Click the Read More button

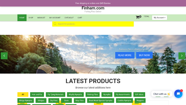tap(125, 55)
